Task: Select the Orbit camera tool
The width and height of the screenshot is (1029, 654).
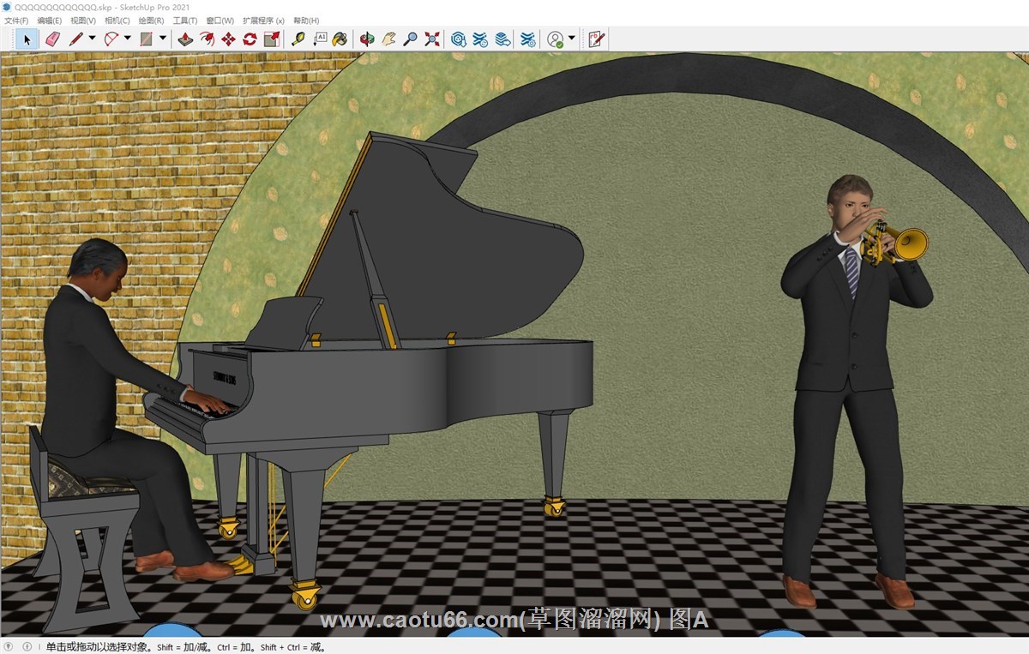Action: click(x=367, y=39)
